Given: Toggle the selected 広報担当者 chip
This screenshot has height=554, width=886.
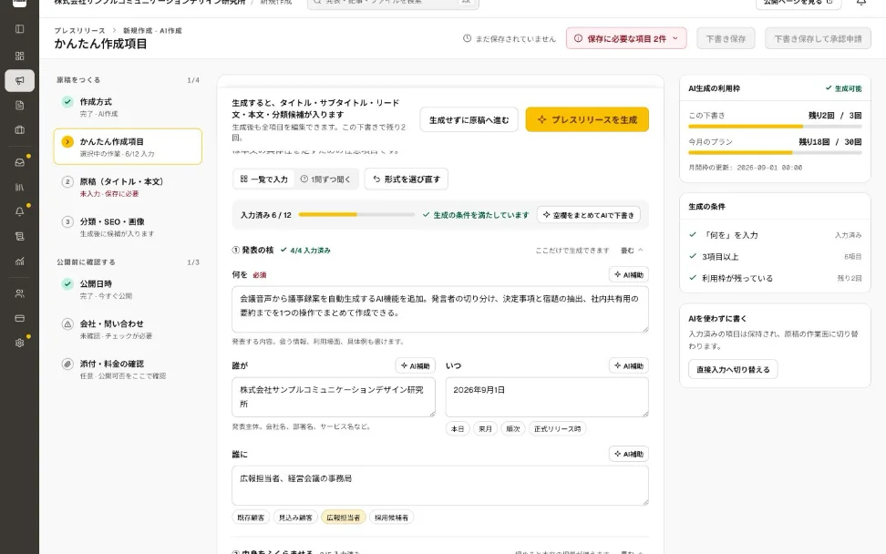Looking at the screenshot, I should click(344, 518).
